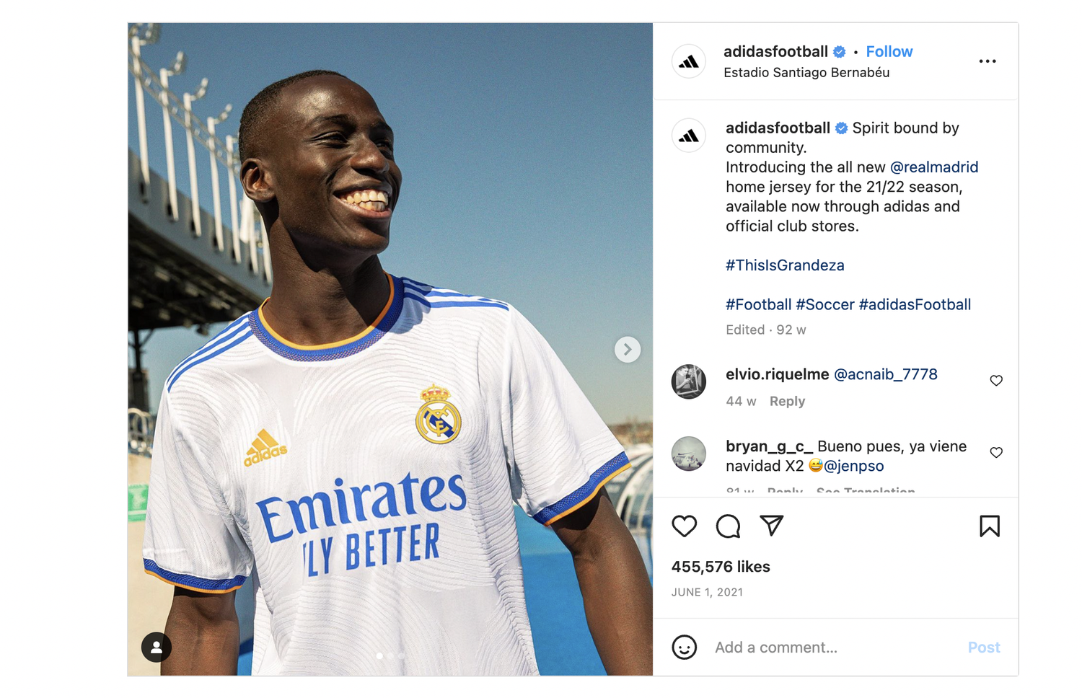The width and height of the screenshot is (1082, 698).
Task: Open the @realmadrid mention link
Action: click(x=934, y=167)
